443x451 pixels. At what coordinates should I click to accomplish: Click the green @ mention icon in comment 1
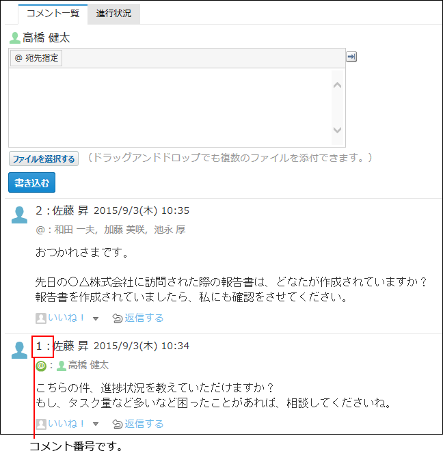(x=41, y=366)
